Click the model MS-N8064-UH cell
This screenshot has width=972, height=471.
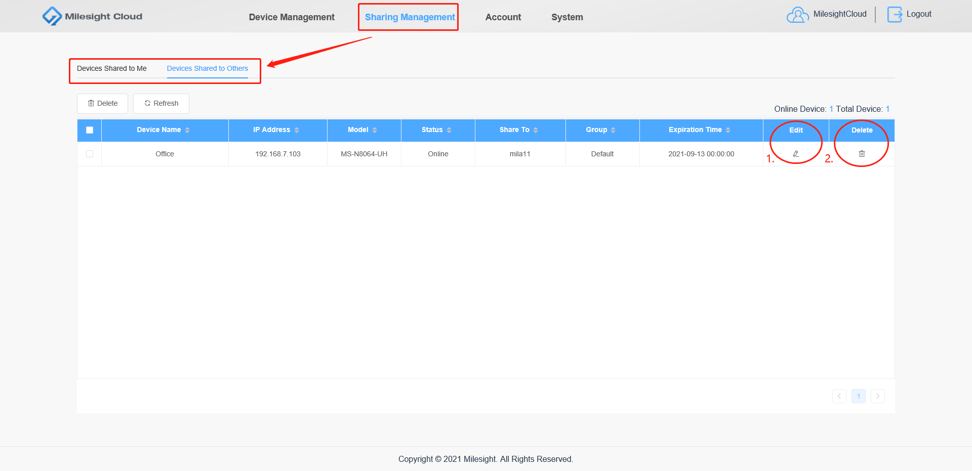(364, 154)
